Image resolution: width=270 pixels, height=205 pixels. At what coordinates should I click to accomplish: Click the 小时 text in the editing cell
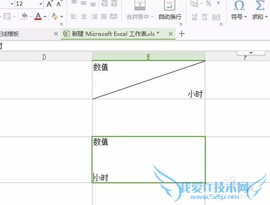(100, 177)
